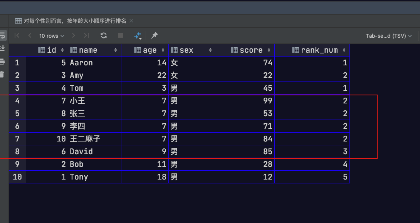Go to next page of results
Screen dimensions: 420x223
[x=73, y=35]
